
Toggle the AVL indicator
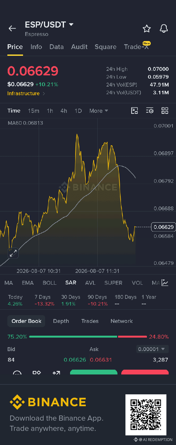(90, 283)
